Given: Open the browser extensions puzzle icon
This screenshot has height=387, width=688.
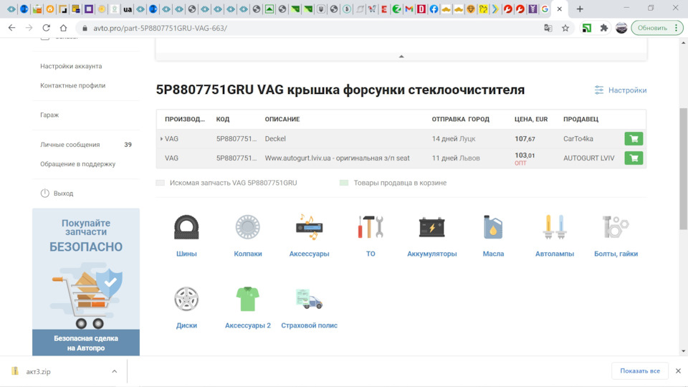Looking at the screenshot, I should pyautogui.click(x=603, y=28).
